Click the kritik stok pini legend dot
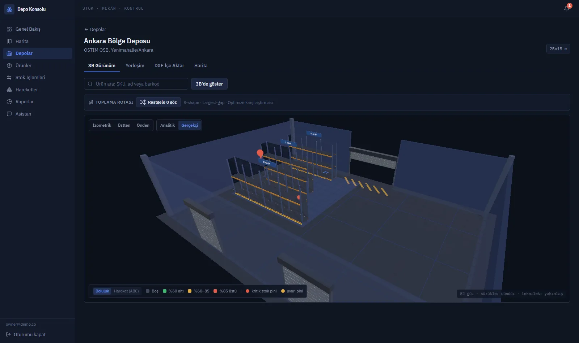Screen dimensions: 579x343 tap(248, 291)
